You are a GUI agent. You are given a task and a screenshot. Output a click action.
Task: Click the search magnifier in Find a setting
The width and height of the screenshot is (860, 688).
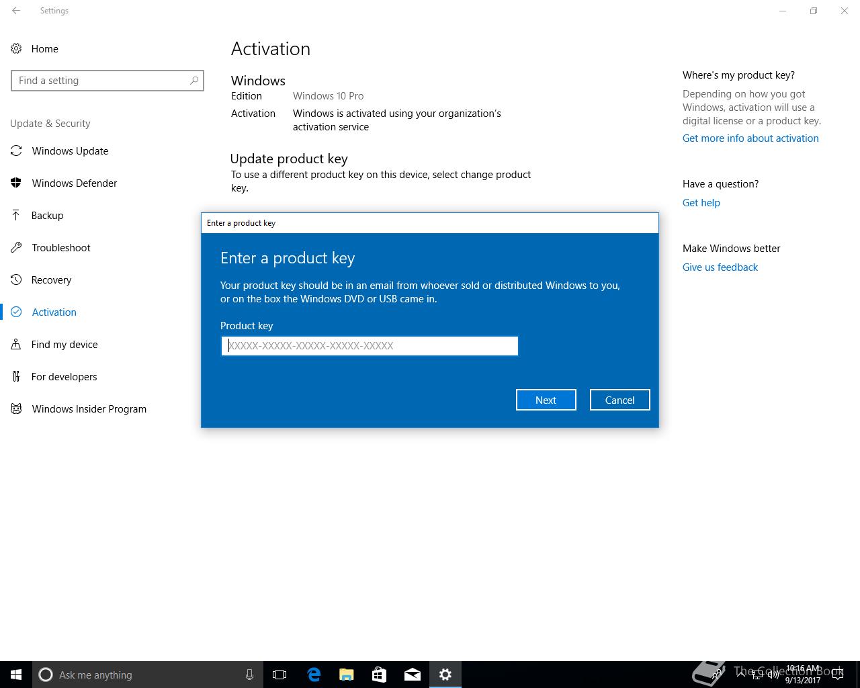coord(194,81)
